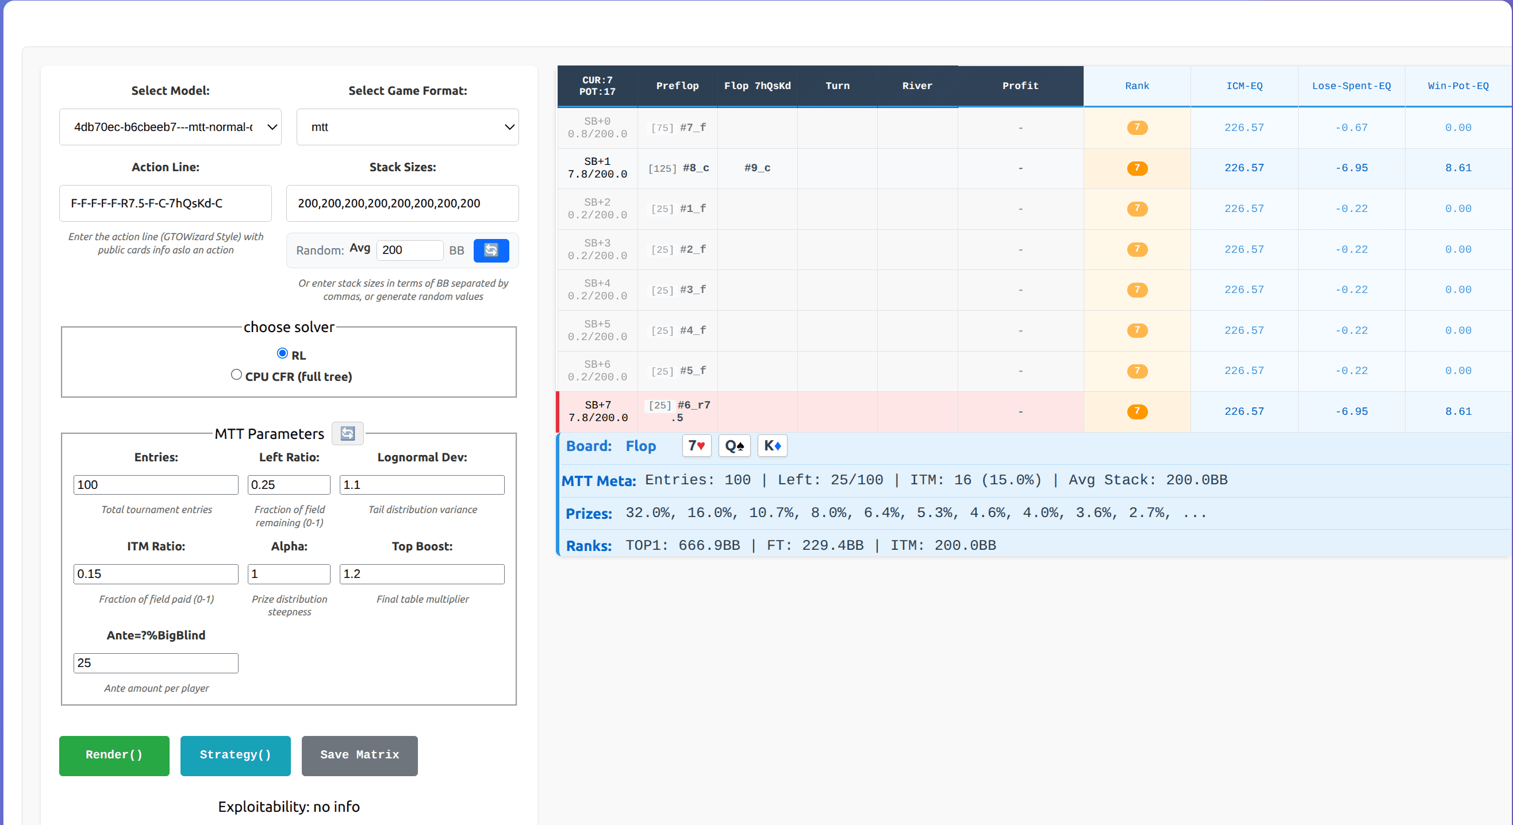
Task: Switch to the River column header
Action: (x=917, y=86)
